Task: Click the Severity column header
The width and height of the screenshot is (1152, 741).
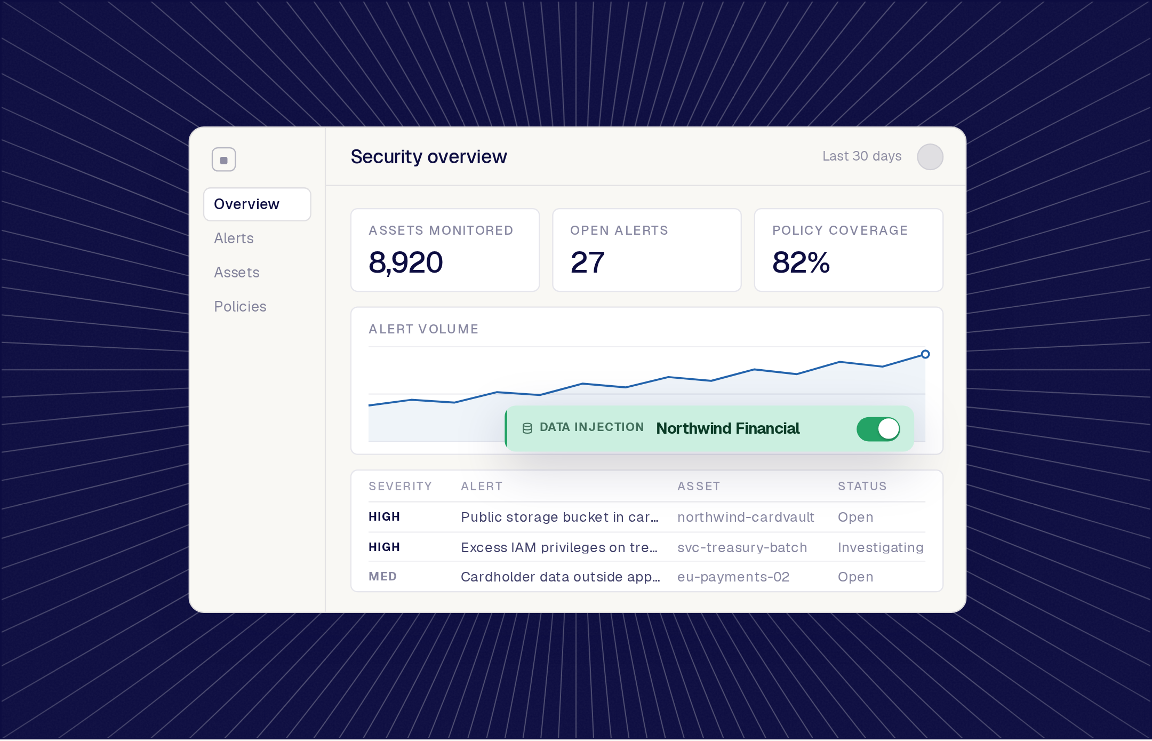Action: (x=400, y=487)
